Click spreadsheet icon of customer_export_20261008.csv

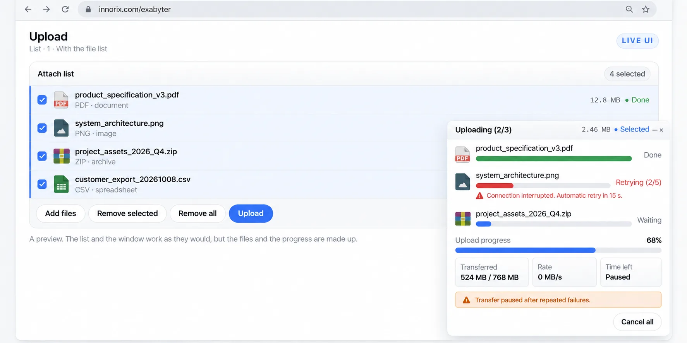tap(61, 184)
